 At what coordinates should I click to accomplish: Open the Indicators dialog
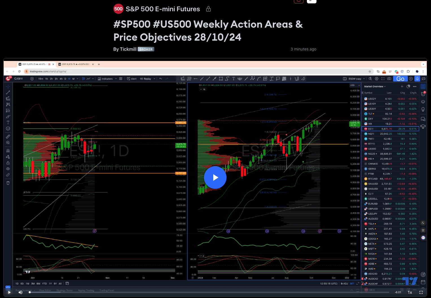pyautogui.click(x=105, y=79)
